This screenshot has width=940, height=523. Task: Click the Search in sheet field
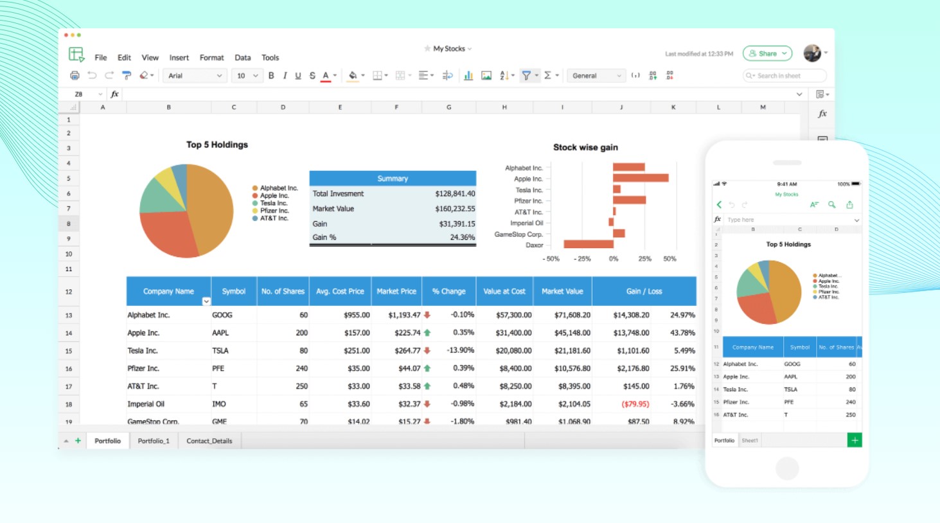(x=784, y=76)
